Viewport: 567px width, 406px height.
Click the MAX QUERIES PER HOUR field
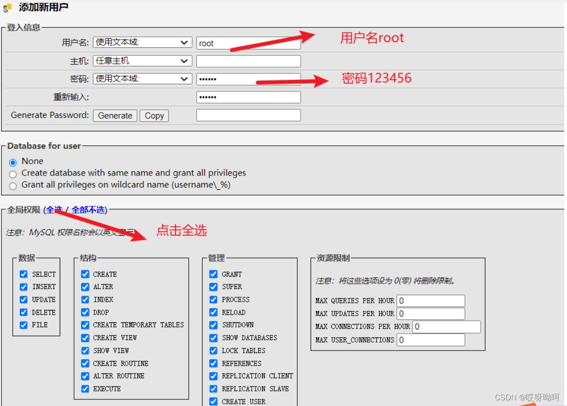point(430,300)
